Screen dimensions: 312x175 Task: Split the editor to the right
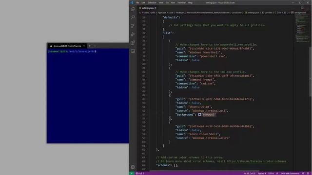pyautogui.click(x=302, y=8)
